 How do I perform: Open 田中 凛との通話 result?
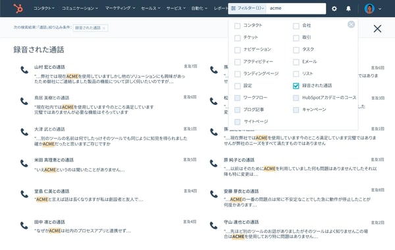(49, 222)
